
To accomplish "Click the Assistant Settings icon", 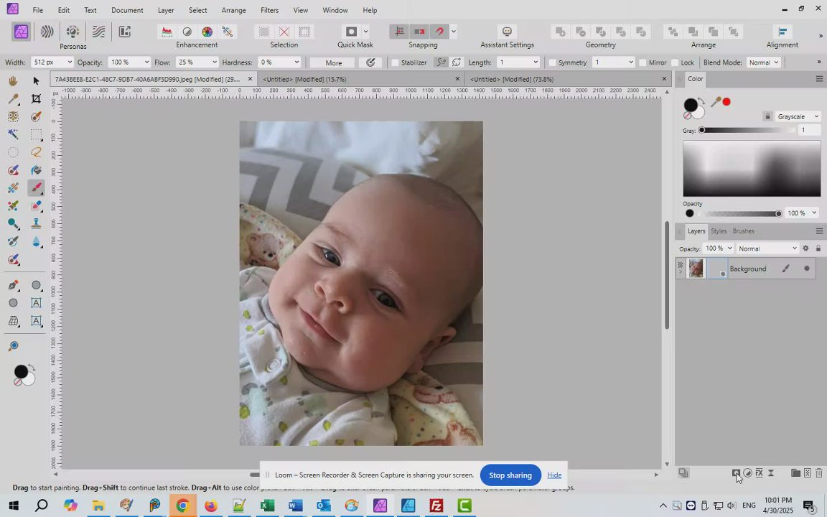I will tap(507, 32).
